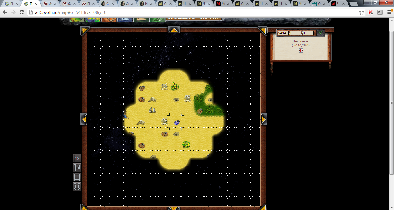Screen dimensions: 394x210
Task: Go forward in the browser
Action: click(x=13, y=12)
